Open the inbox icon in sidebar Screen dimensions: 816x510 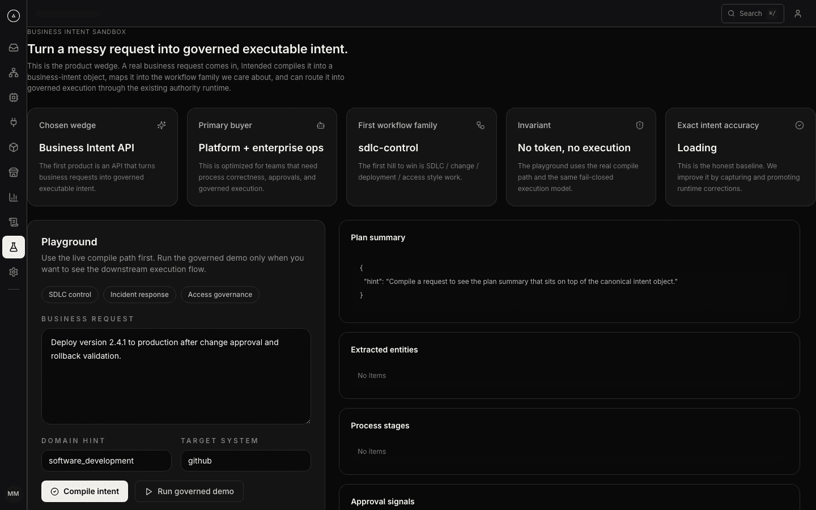coord(14,48)
